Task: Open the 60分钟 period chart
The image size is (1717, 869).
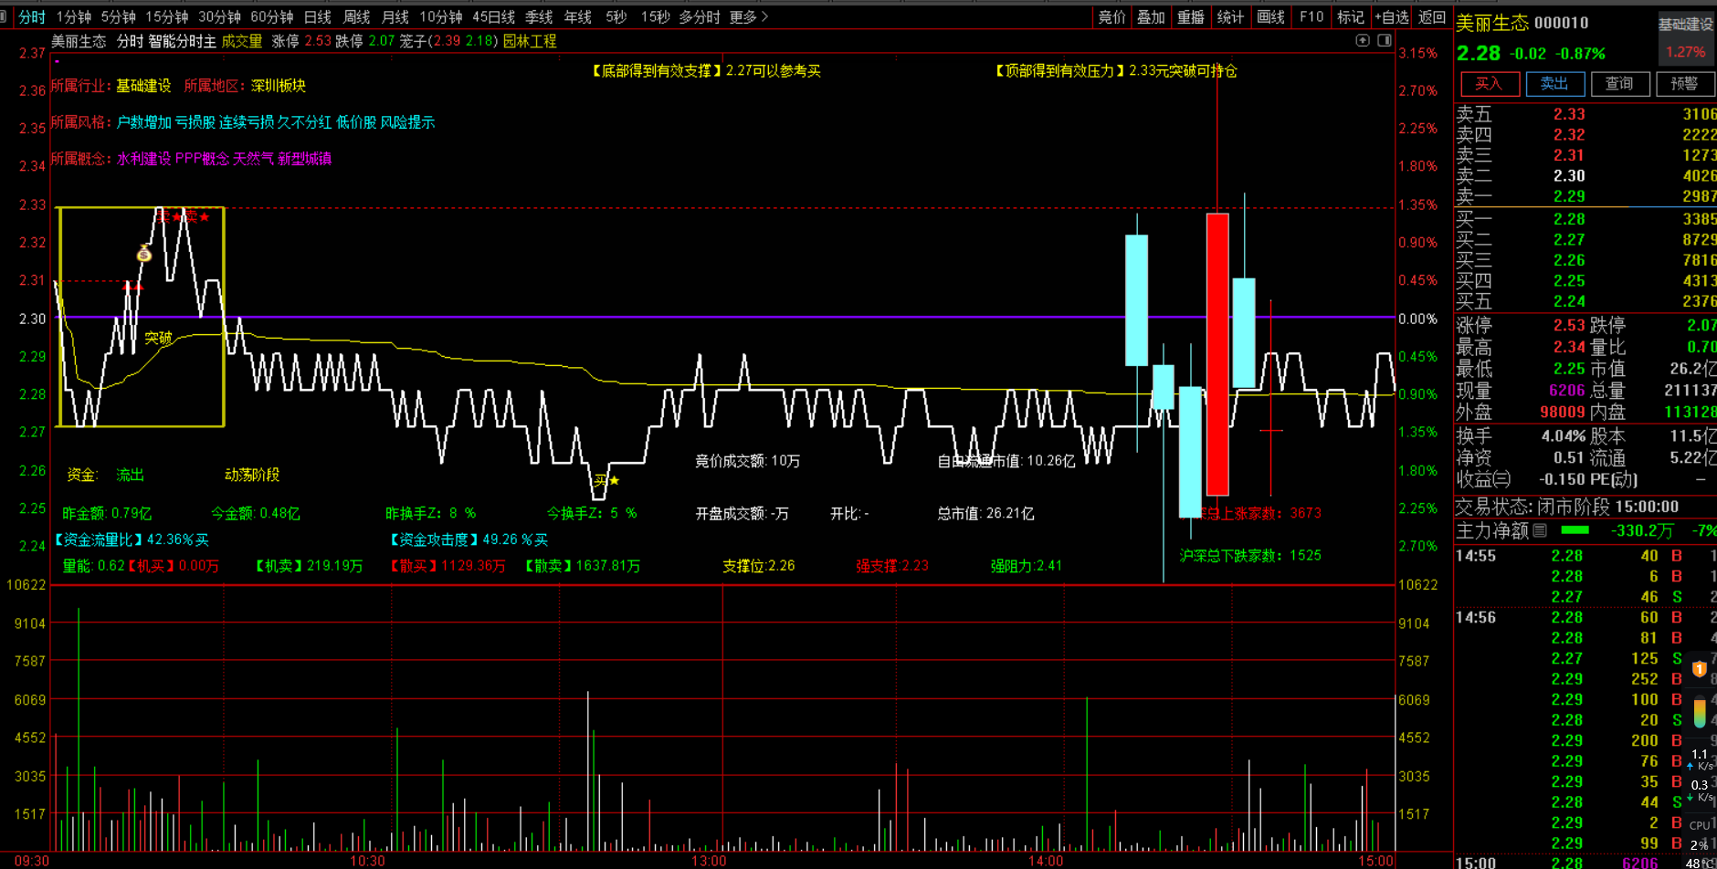Action: 272,16
